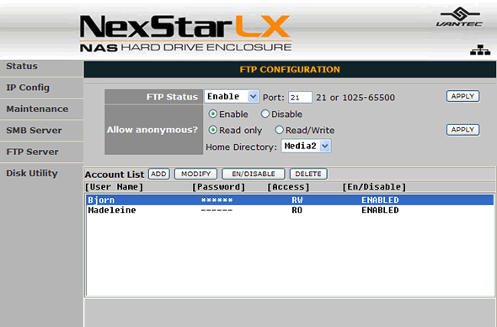Click the [User Name] column header
The image size is (497, 327).
click(114, 187)
